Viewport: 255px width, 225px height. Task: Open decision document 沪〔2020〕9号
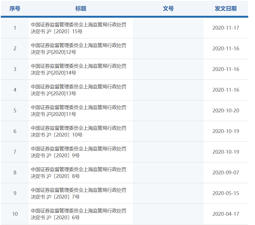tap(78, 152)
